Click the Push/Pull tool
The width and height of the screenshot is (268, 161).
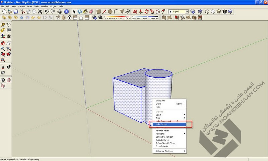point(140,11)
